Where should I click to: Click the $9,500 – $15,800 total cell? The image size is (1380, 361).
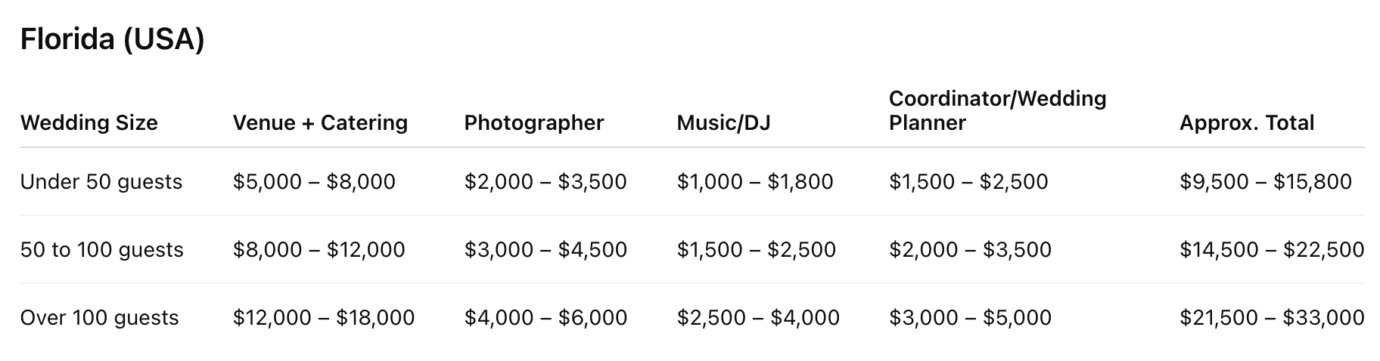pyautogui.click(x=1265, y=182)
